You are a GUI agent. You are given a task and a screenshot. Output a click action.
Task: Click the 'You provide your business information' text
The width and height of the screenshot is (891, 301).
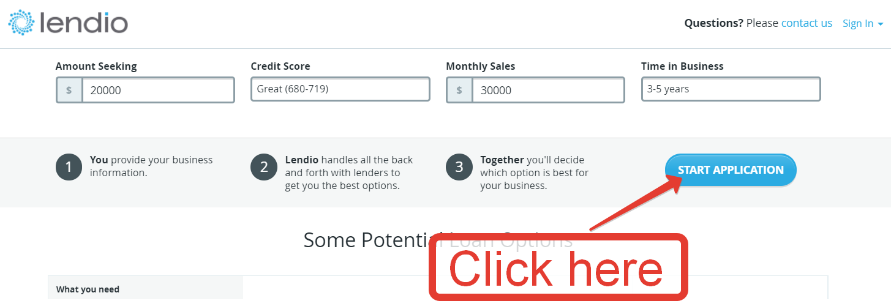pos(151,166)
